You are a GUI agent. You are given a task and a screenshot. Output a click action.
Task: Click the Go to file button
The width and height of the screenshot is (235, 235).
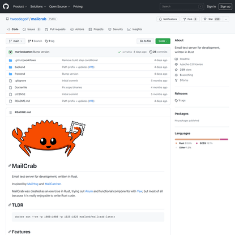pyautogui.click(x=146, y=41)
